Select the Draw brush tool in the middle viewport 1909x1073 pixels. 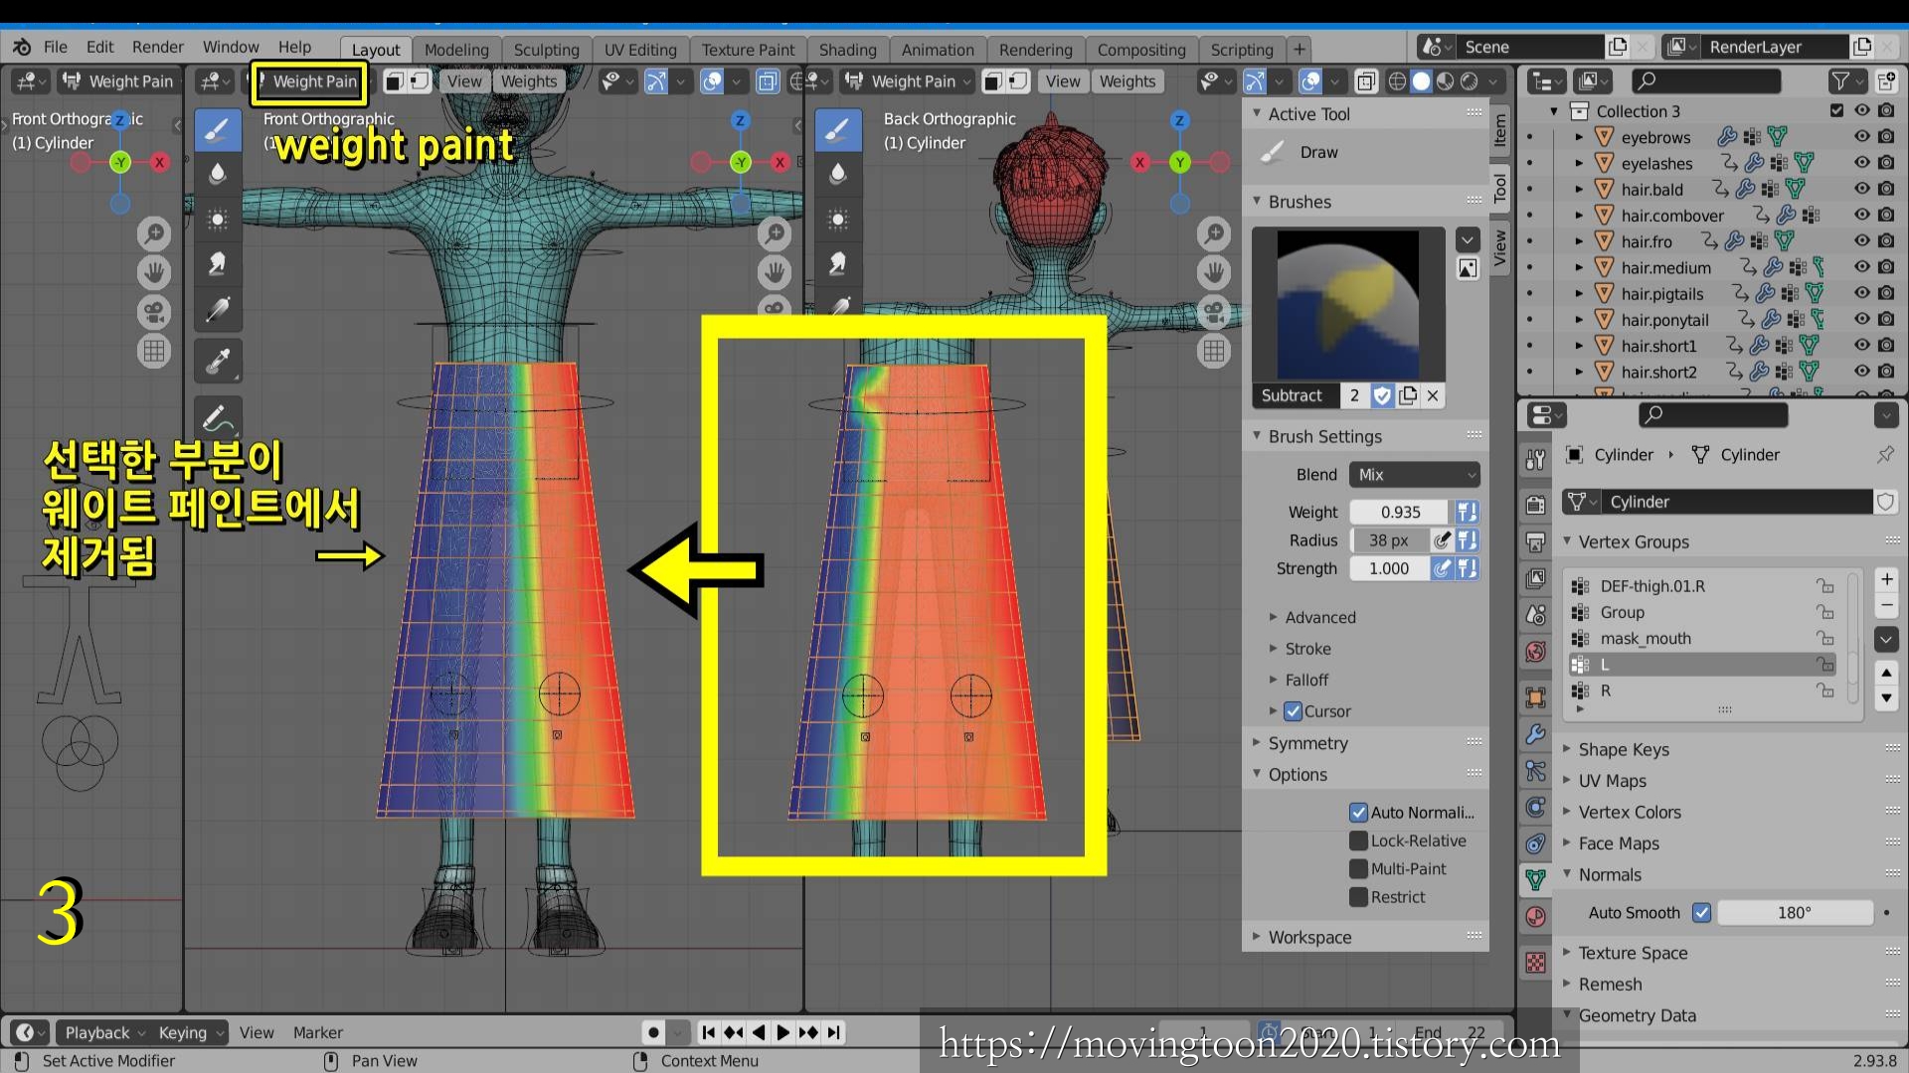coord(218,130)
